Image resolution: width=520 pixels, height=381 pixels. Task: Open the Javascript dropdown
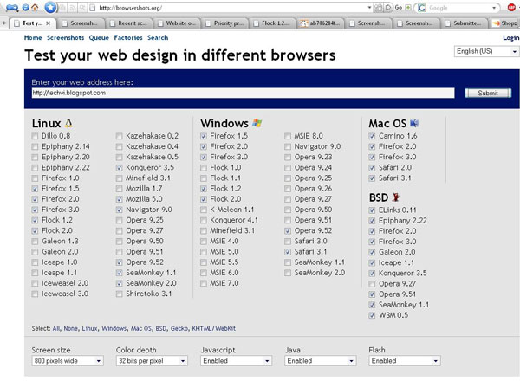click(236, 361)
